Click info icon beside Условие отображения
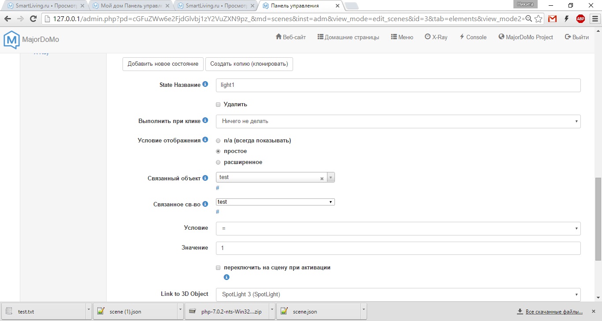602x321 pixels. [205, 140]
